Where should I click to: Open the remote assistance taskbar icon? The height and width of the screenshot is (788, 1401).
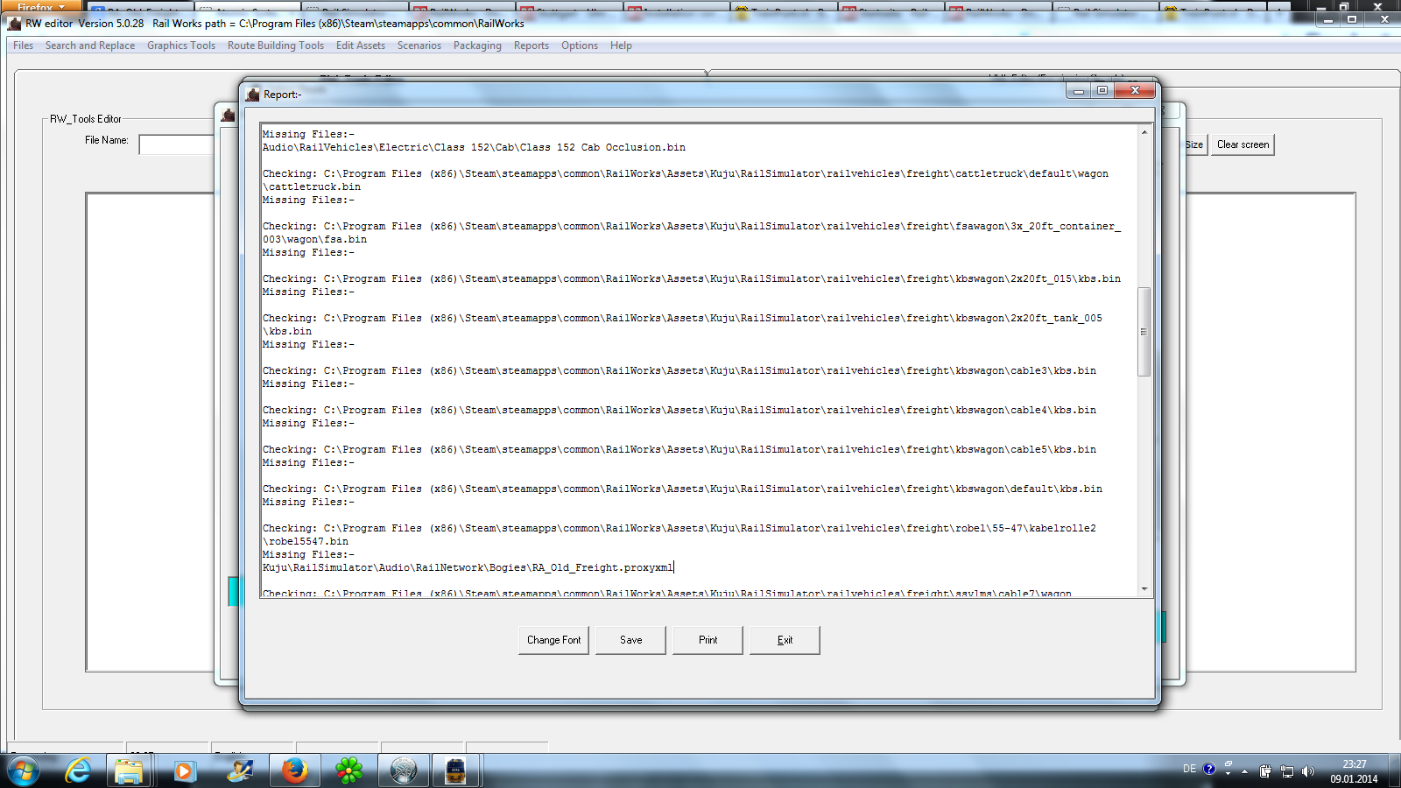pos(239,770)
